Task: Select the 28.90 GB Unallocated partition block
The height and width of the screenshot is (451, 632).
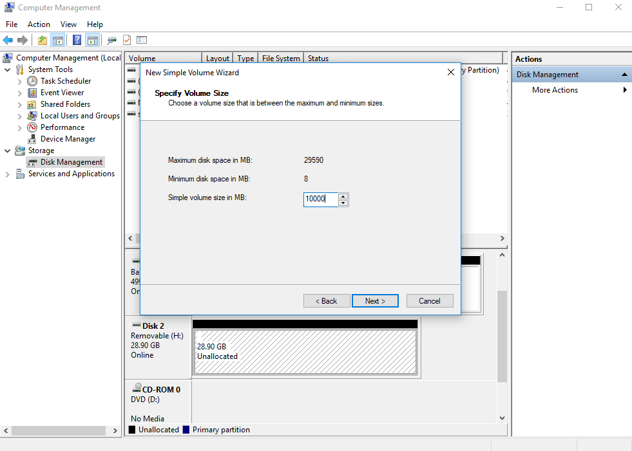Action: click(305, 351)
